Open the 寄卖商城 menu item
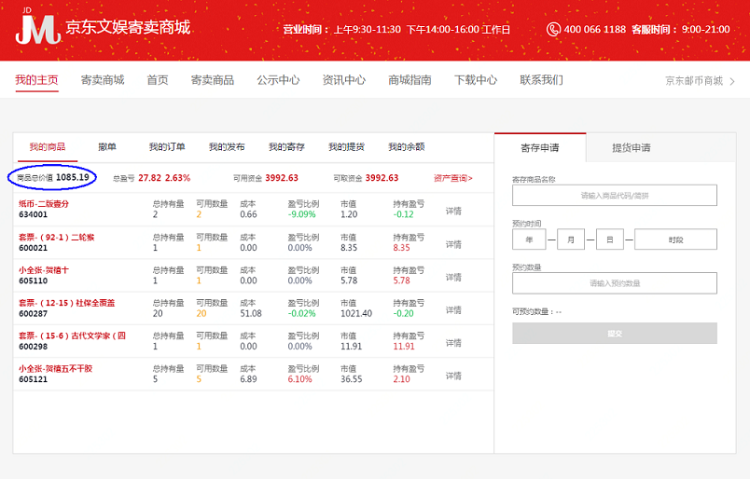 [103, 80]
